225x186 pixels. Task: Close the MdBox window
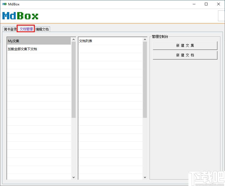pos(218,4)
